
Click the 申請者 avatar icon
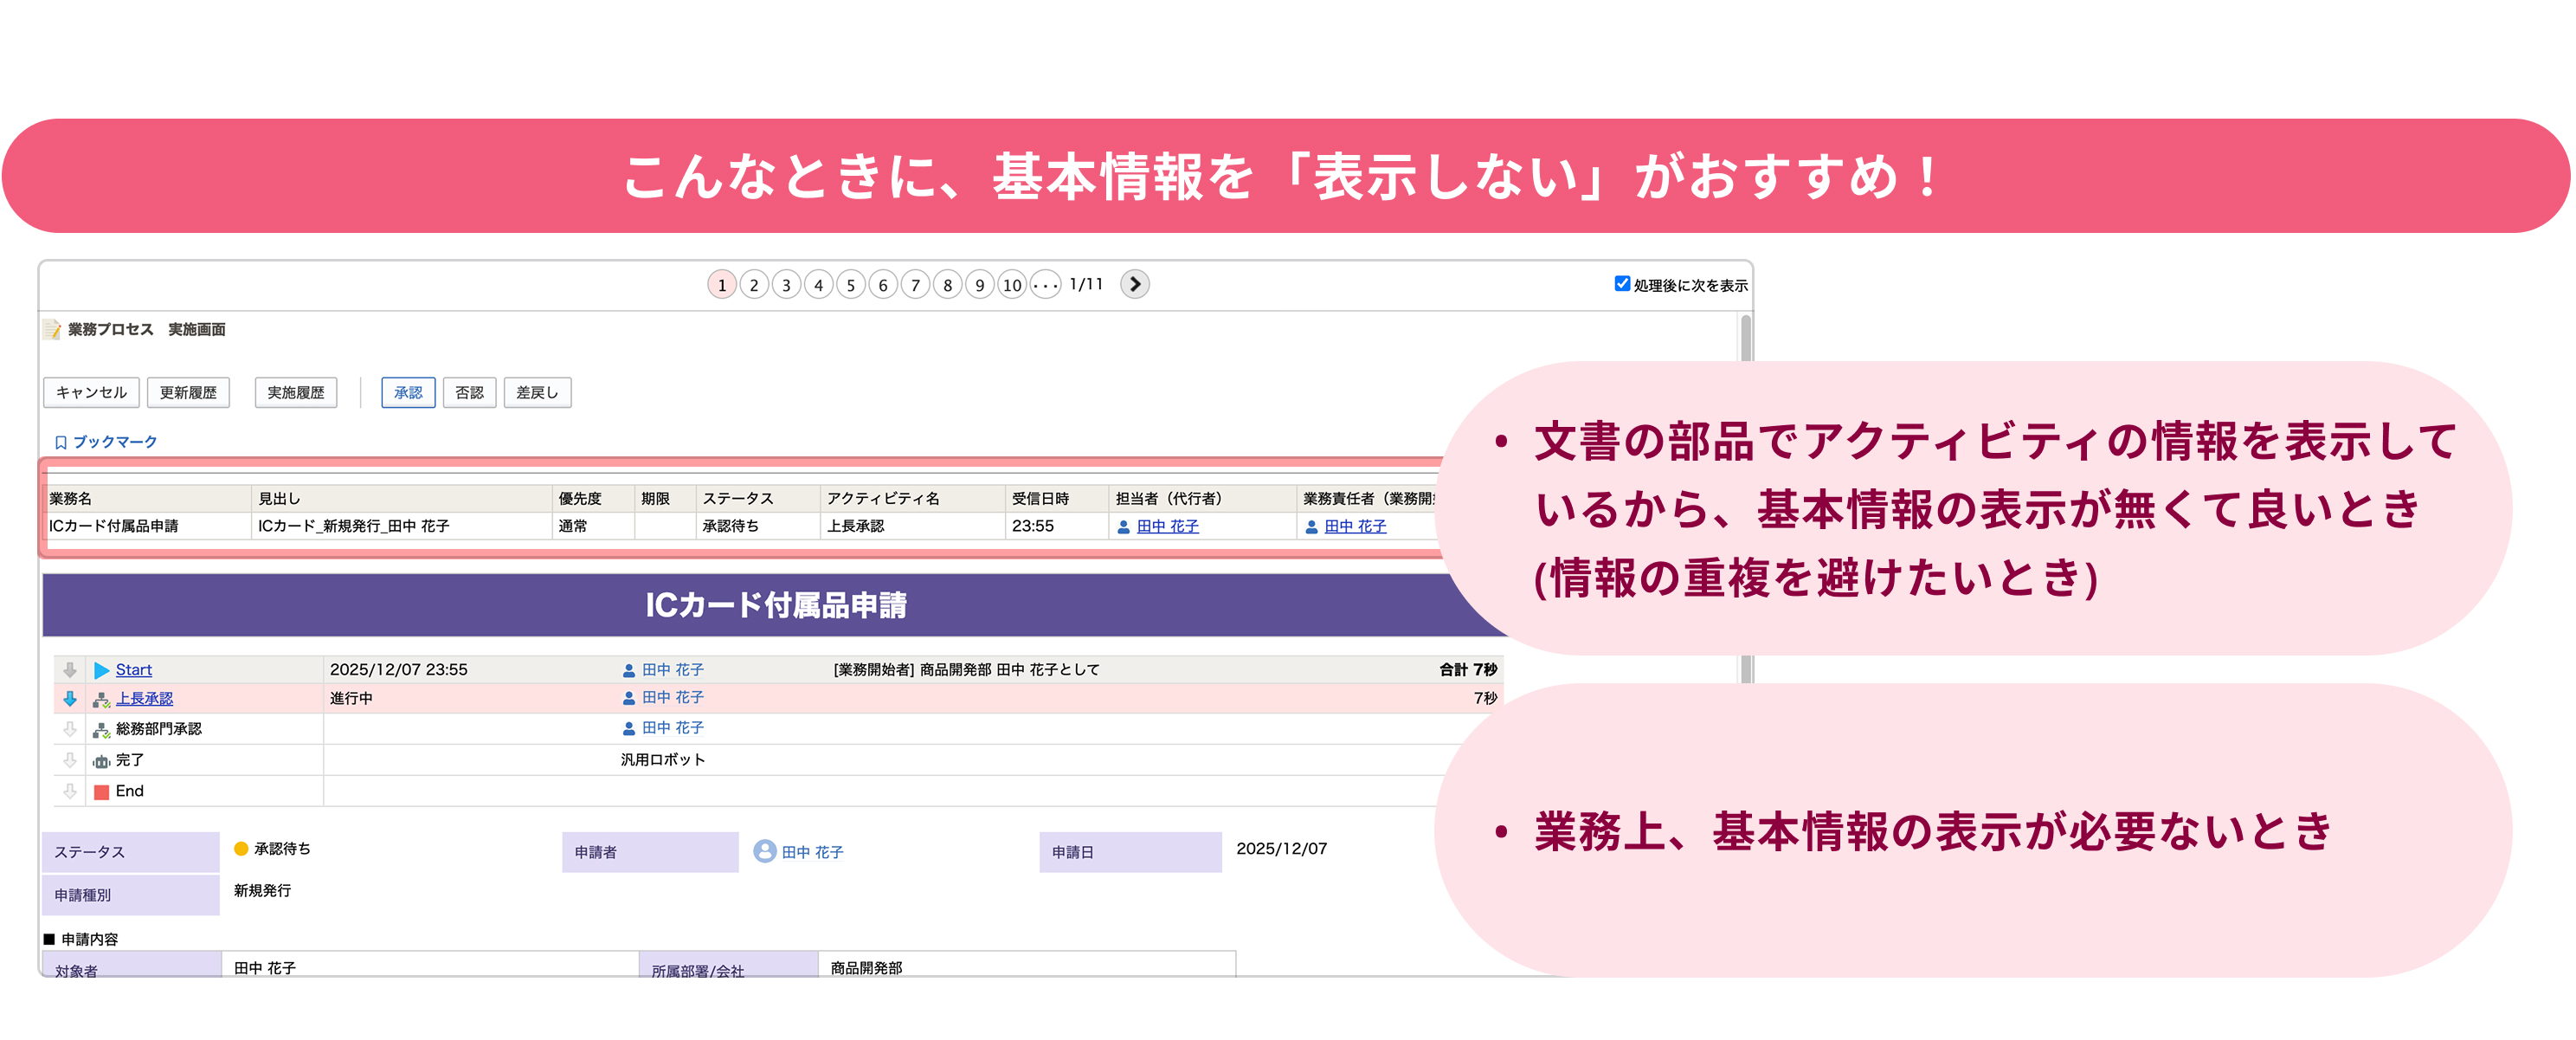pyautogui.click(x=765, y=851)
